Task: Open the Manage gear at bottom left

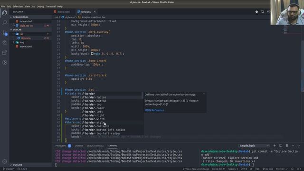Action: coord(4,161)
